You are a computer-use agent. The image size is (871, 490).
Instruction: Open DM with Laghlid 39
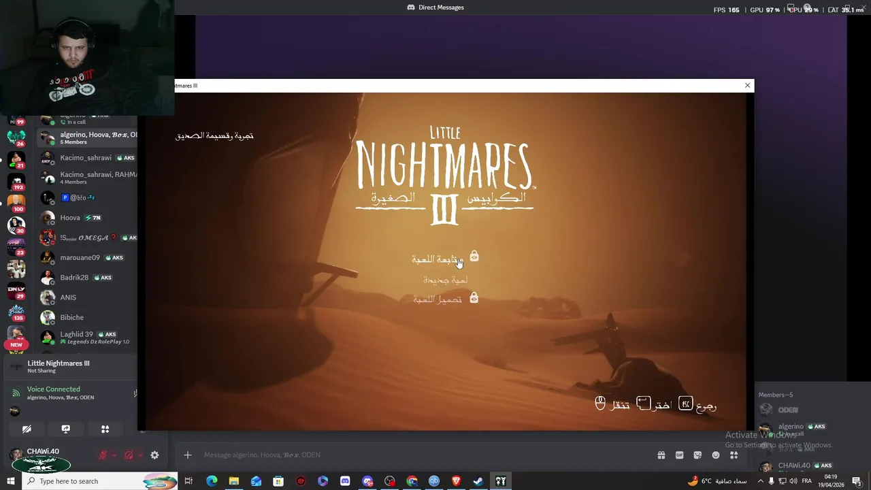coord(87,337)
